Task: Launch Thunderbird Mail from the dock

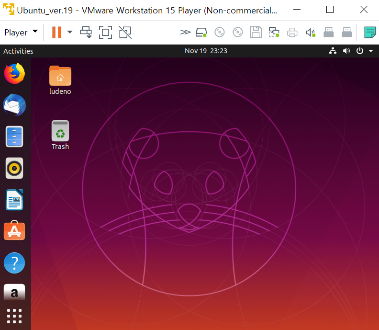Action: point(14,105)
